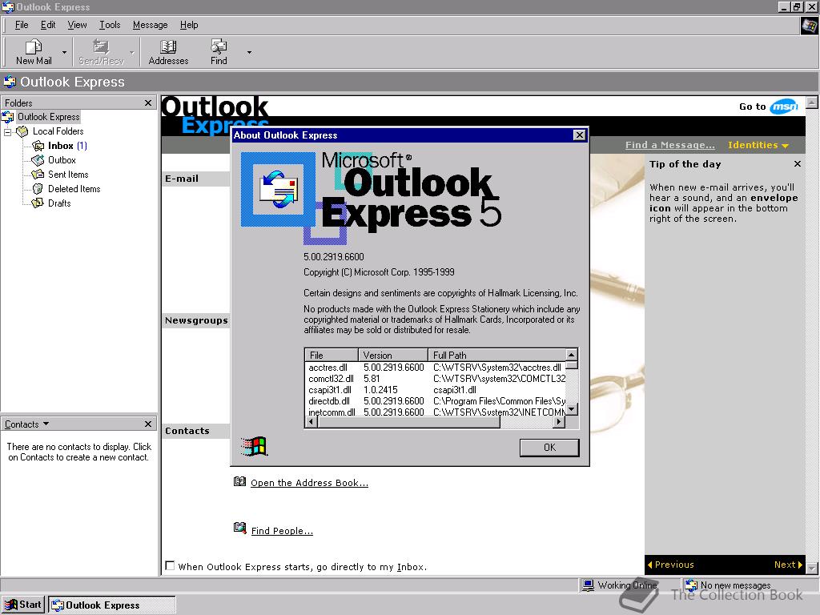Screen dimensions: 820x615
Task: Click the Find People icon
Action: click(239, 529)
